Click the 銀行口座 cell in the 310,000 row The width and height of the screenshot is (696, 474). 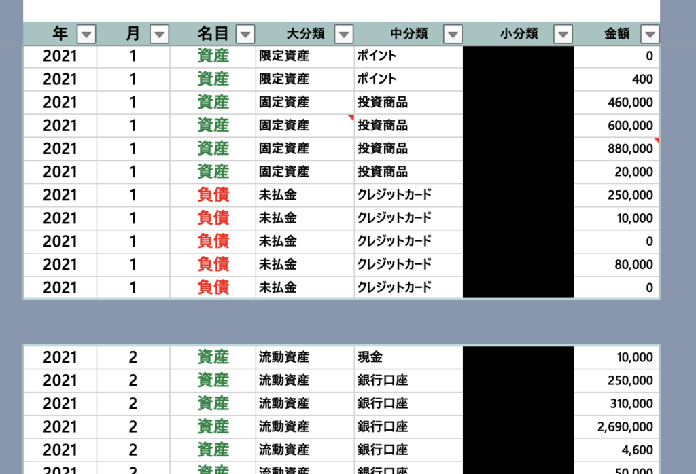pyautogui.click(x=408, y=403)
